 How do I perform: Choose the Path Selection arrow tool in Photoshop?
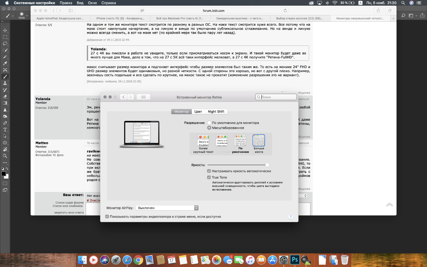pos(5,136)
